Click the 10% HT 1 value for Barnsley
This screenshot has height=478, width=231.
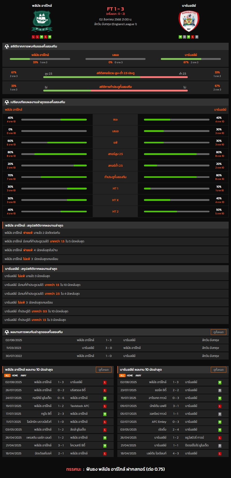point(219,187)
